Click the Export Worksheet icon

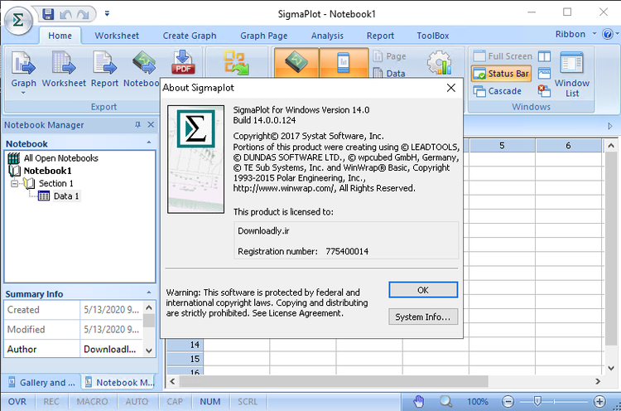tap(64, 64)
